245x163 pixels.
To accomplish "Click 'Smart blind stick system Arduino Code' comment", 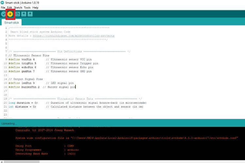I will click(40, 32).
